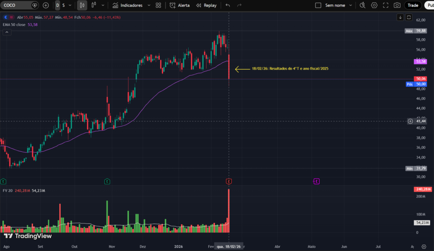Enter fullscreen mode with the brackets icon
Viewport: 434px width, 251px height.
(385, 5)
